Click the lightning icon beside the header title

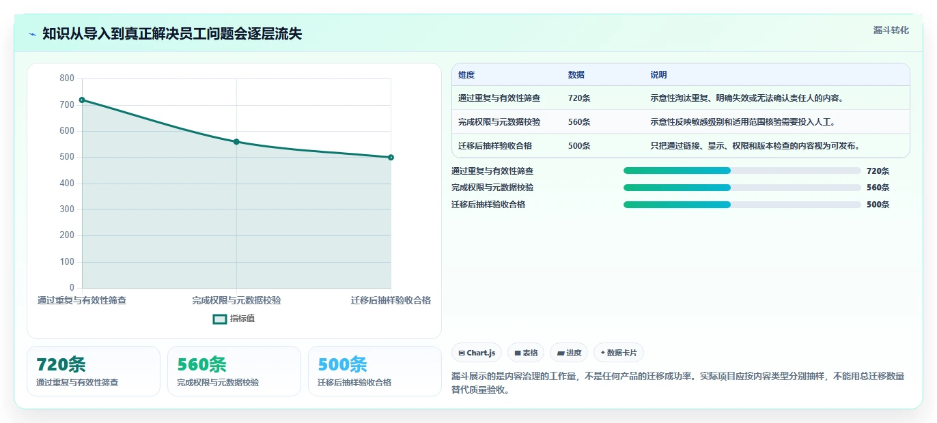(32, 34)
